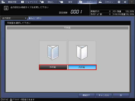Confirm with the OK button
Viewport: 135px width, 101px height.
(121, 95)
